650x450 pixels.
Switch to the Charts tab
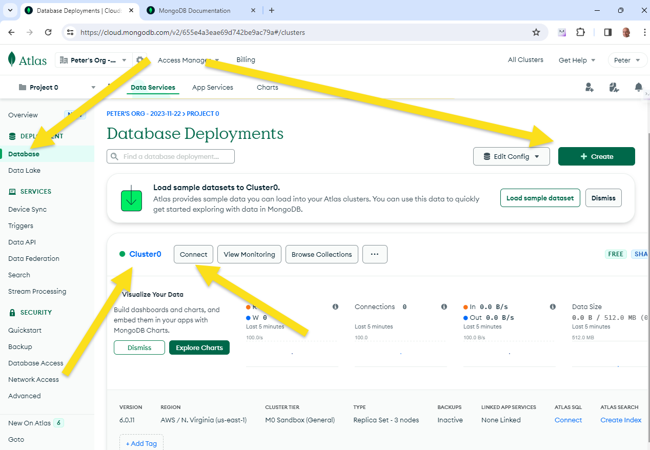[267, 87]
